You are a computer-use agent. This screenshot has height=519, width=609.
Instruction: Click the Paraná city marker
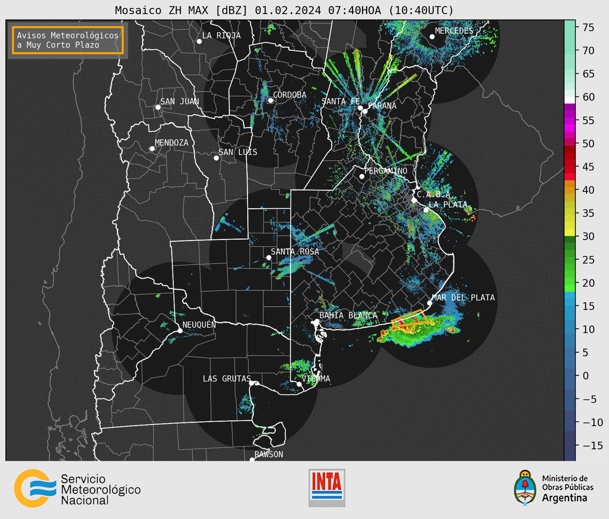(x=365, y=111)
